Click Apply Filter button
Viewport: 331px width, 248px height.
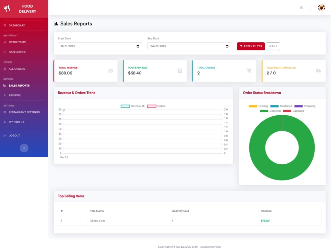tap(251, 46)
